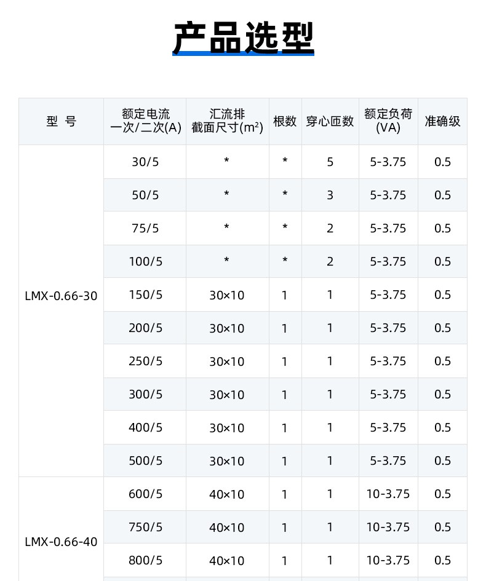Select the LMX-0.66-30 model cell
This screenshot has width=486, height=581.
pos(61,296)
